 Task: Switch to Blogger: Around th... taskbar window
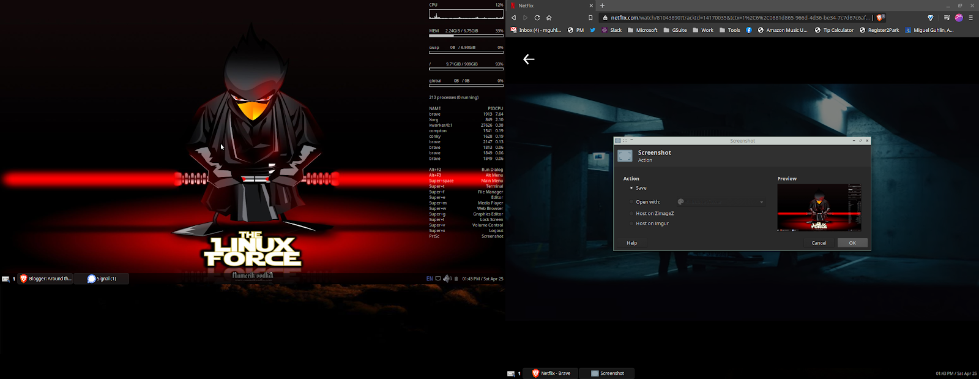(46, 279)
